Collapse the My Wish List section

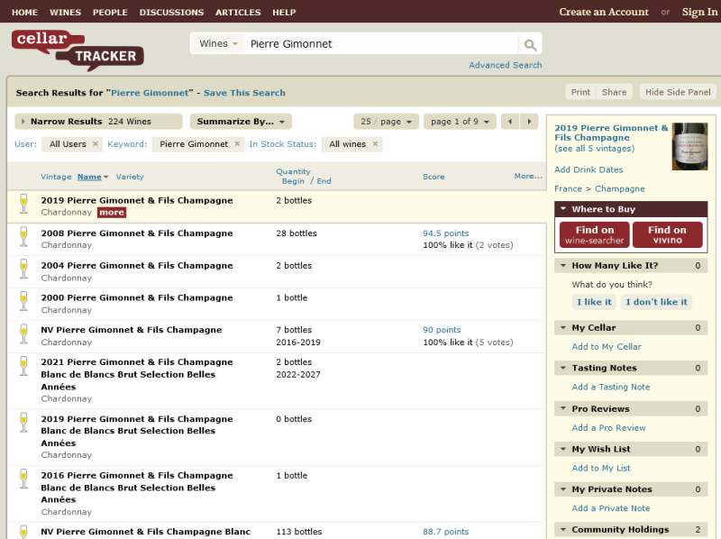(563, 449)
